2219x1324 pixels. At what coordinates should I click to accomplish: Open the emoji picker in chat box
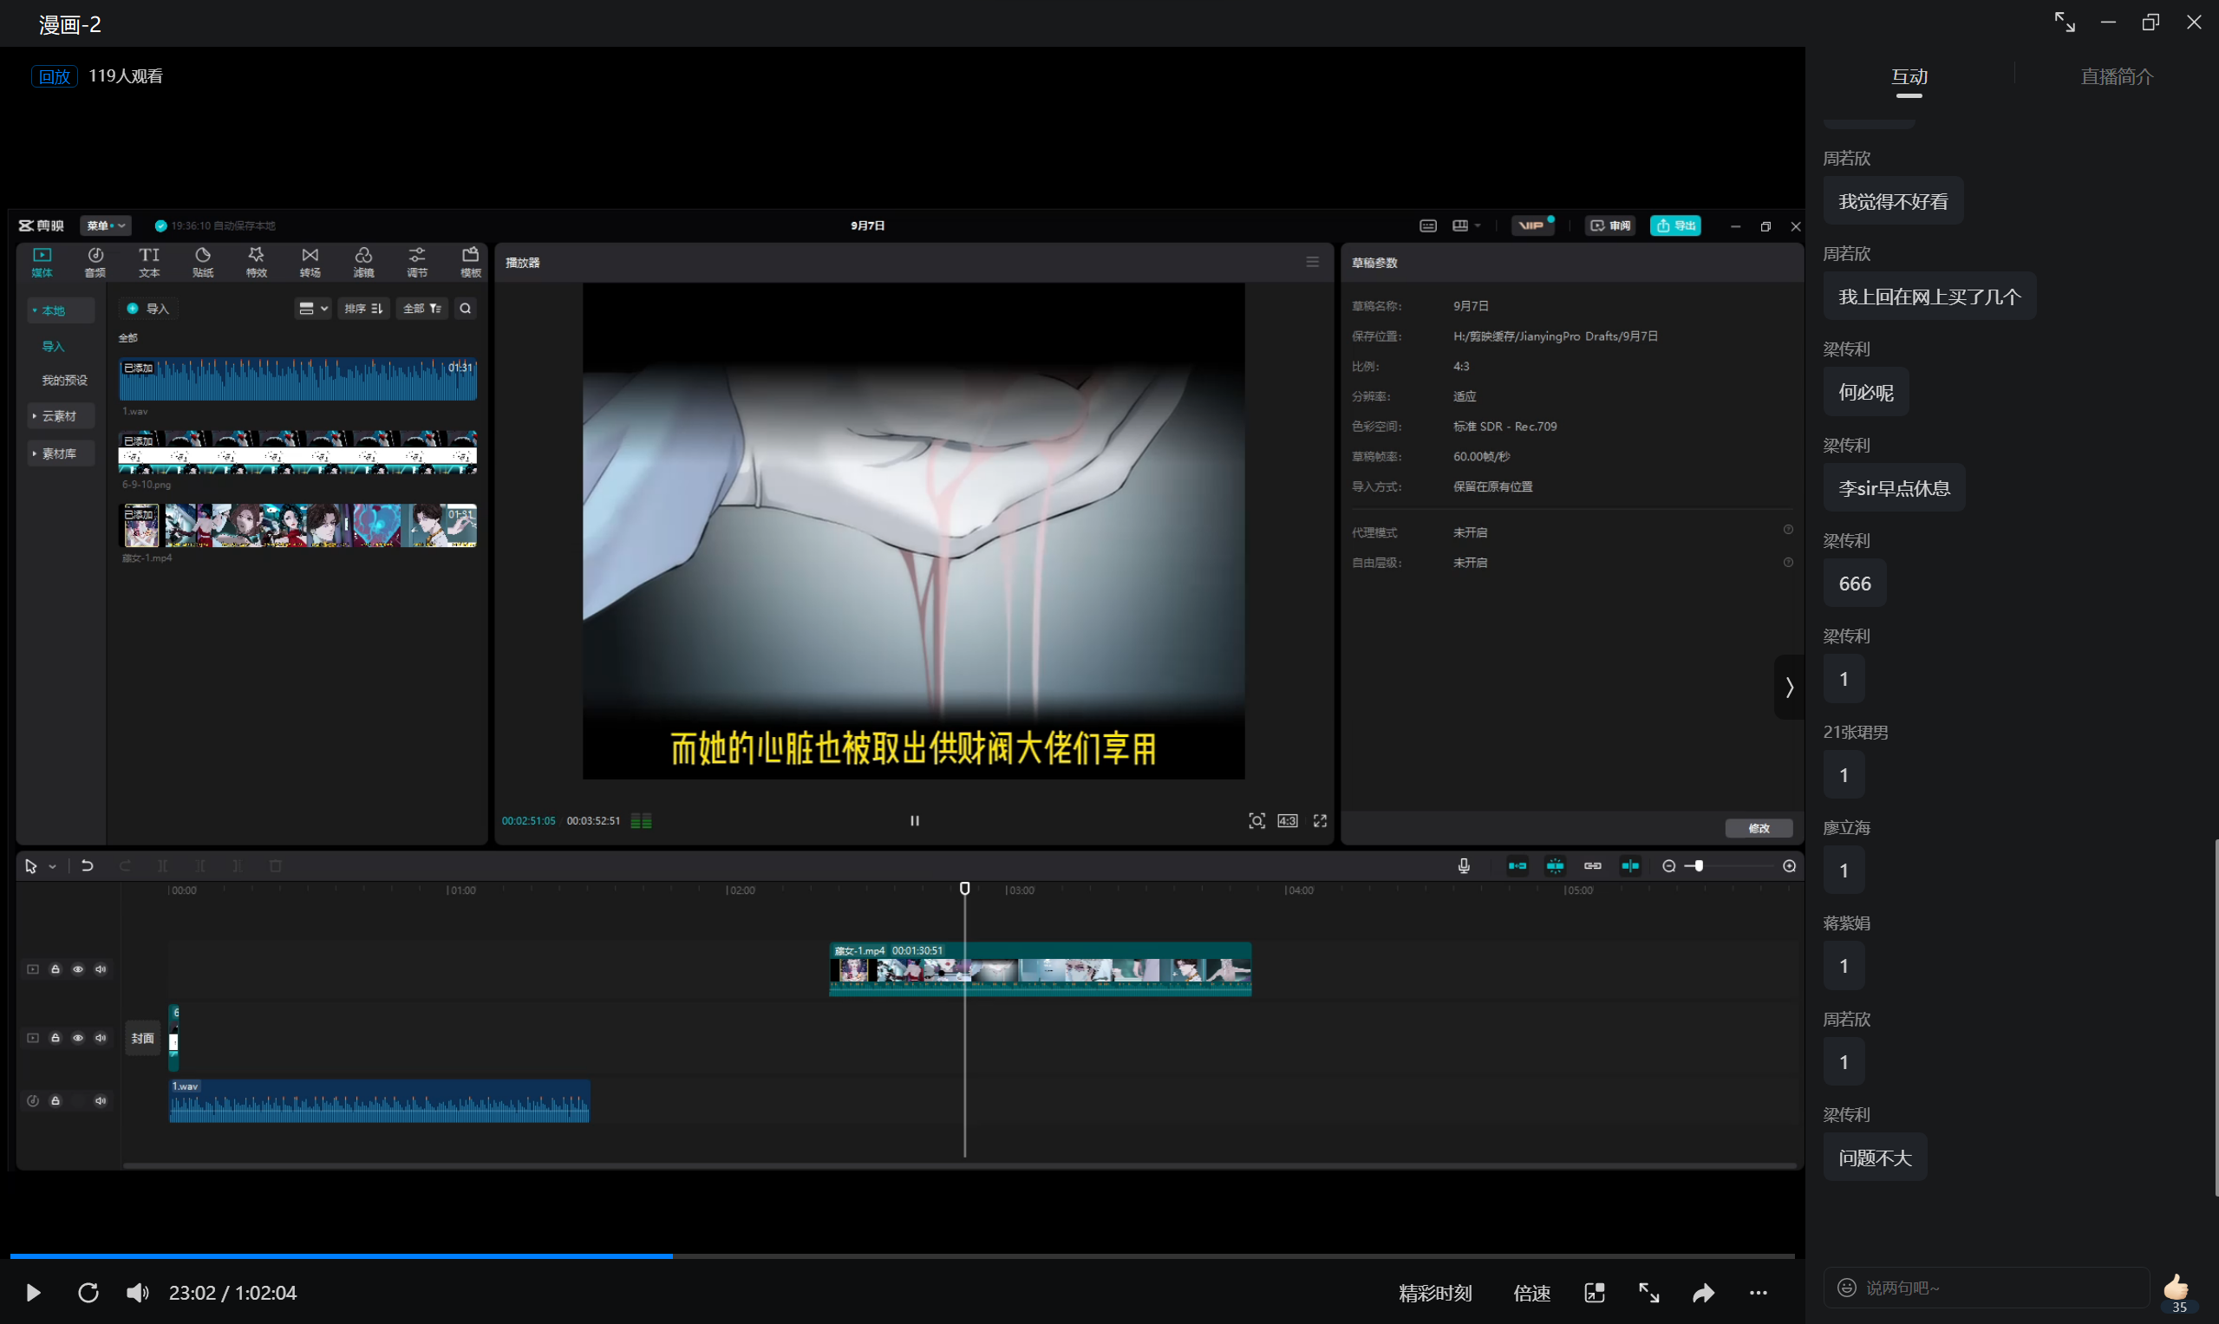[x=1846, y=1288]
